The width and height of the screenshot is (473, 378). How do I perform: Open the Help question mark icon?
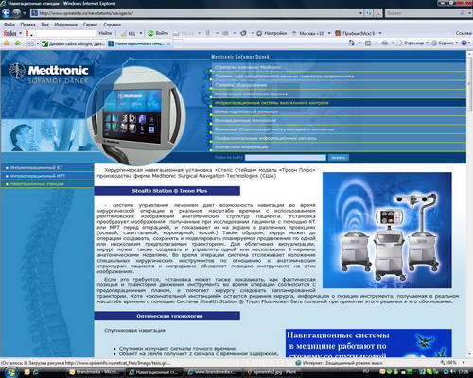[464, 43]
